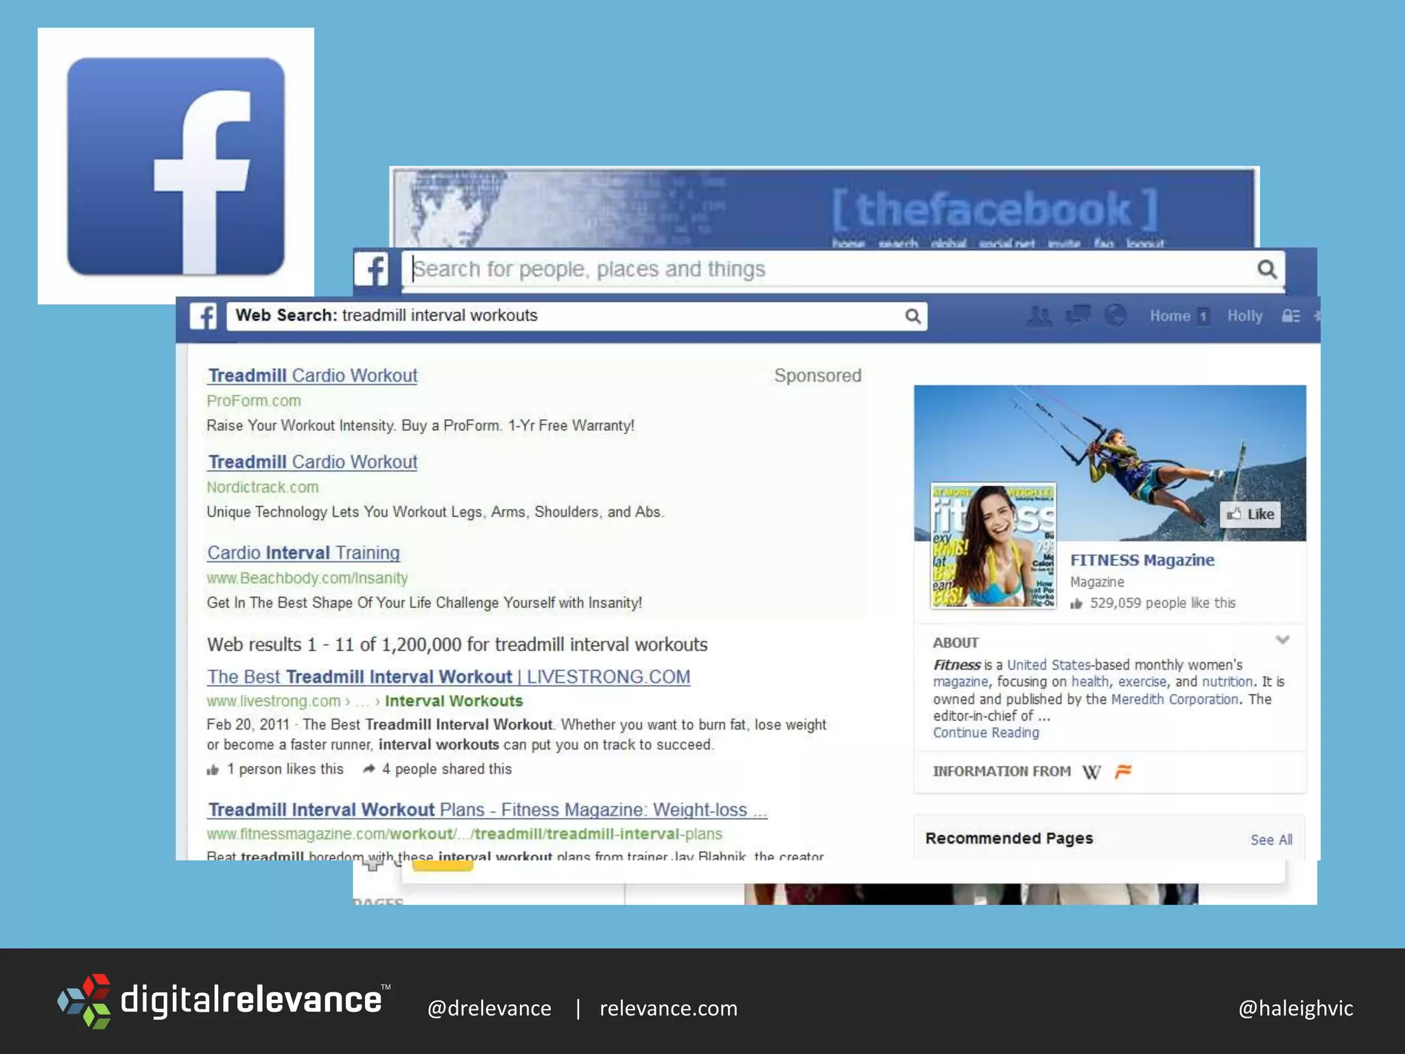Open the friend requests icon
Screen dimensions: 1405x1054
pos(1039,316)
